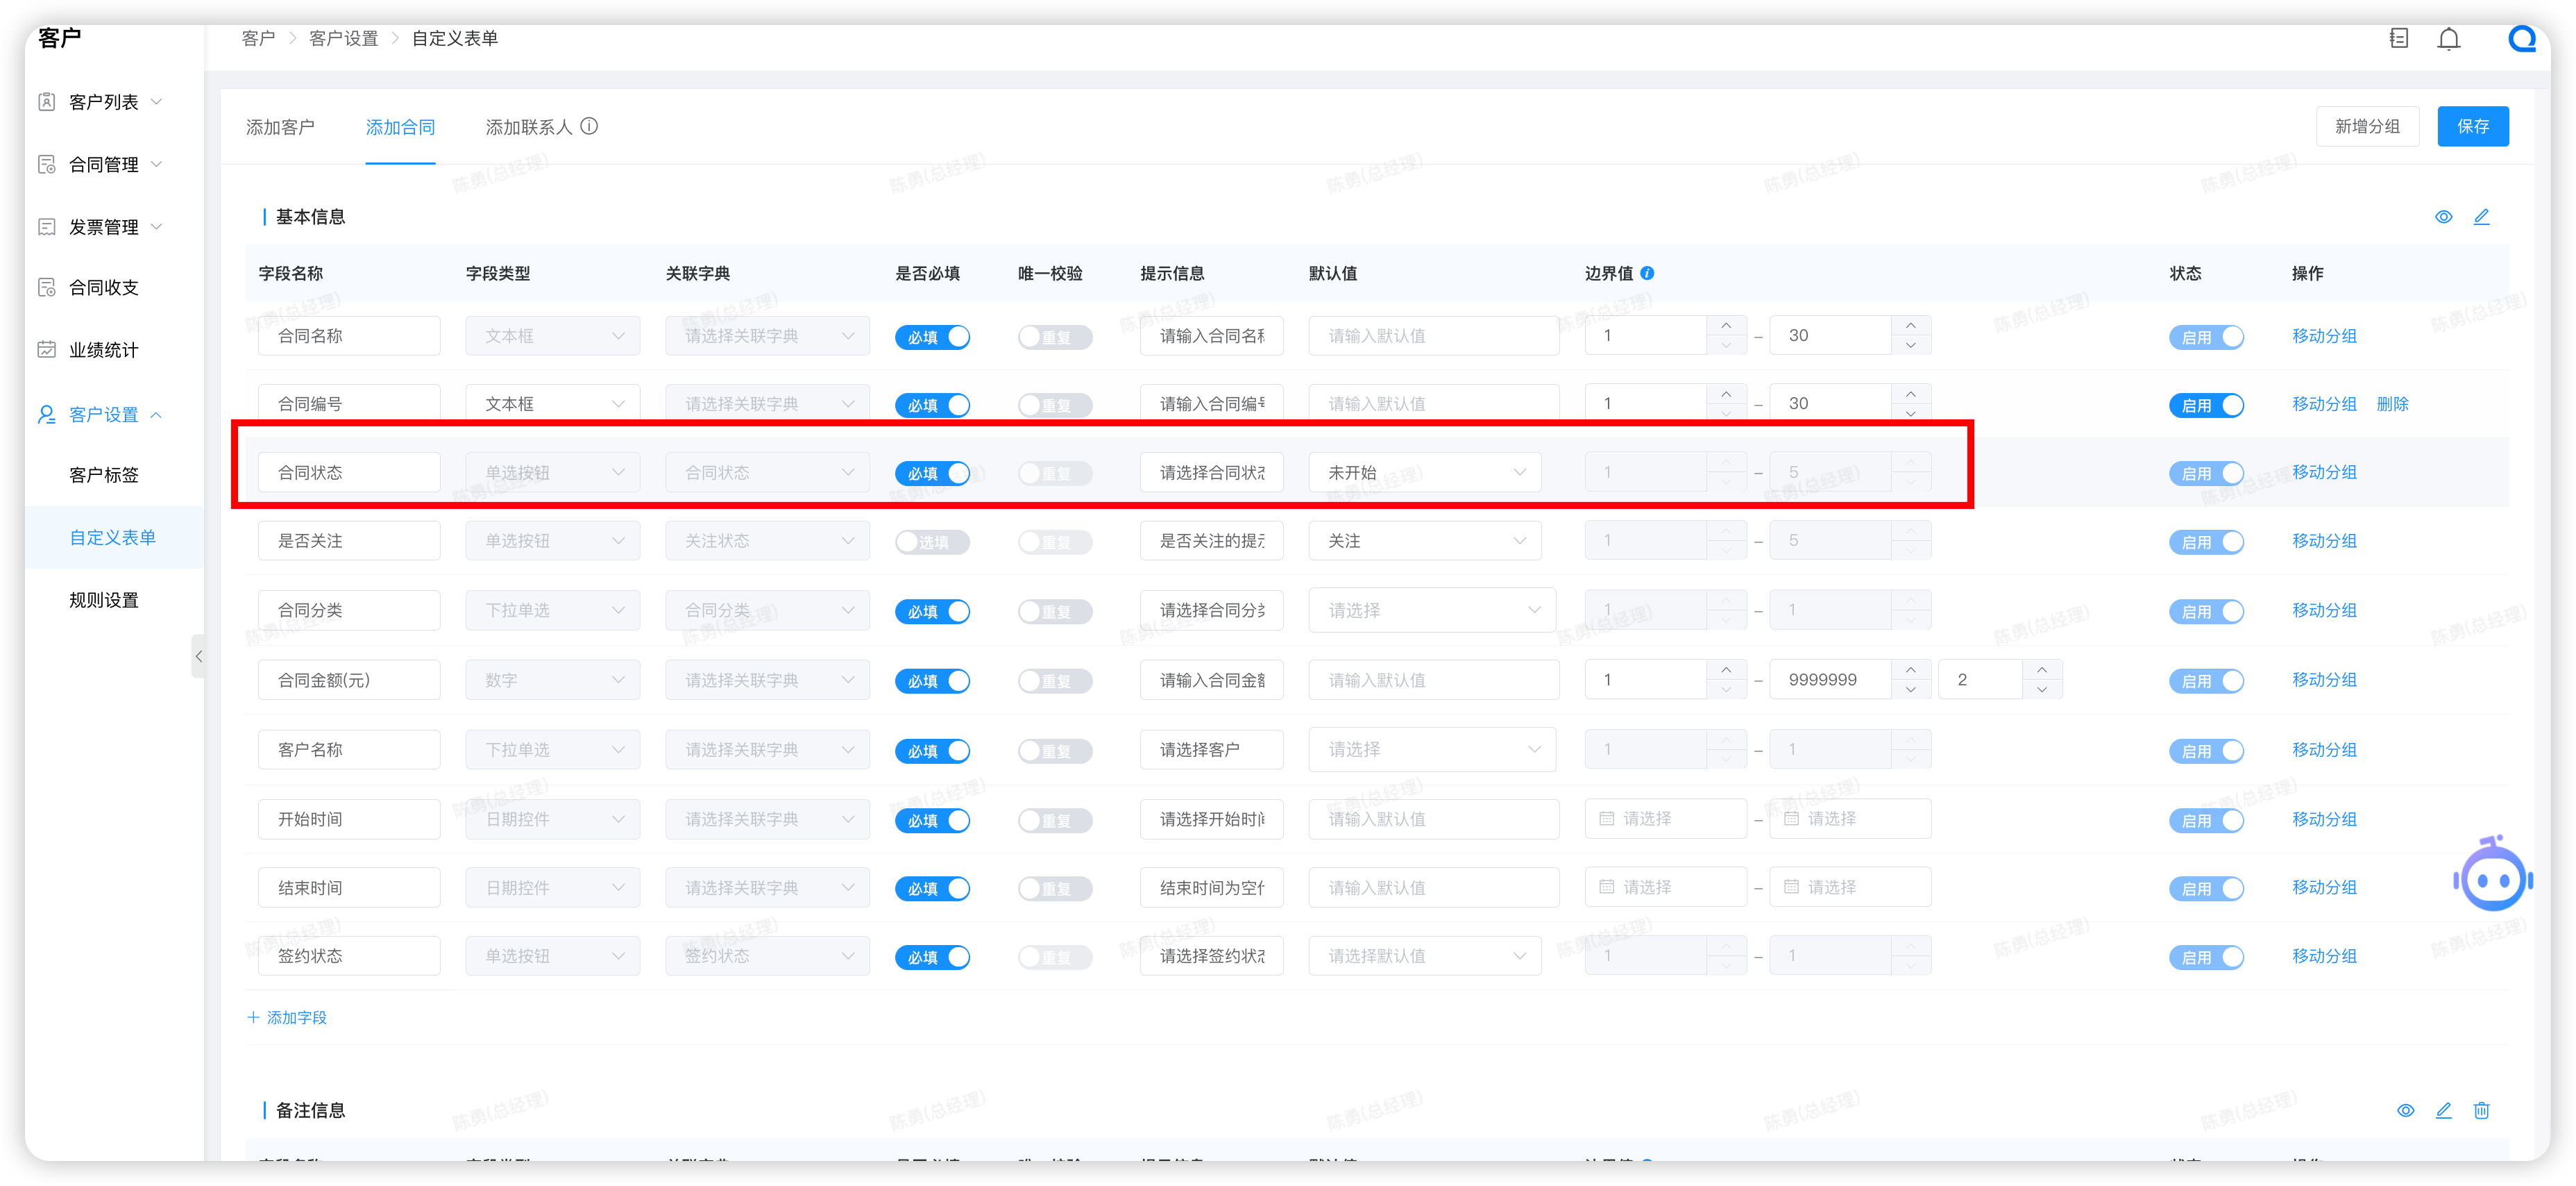Increase 合同名称 minimum boundary value
The width and height of the screenshot is (2576, 1186).
click(x=1726, y=326)
